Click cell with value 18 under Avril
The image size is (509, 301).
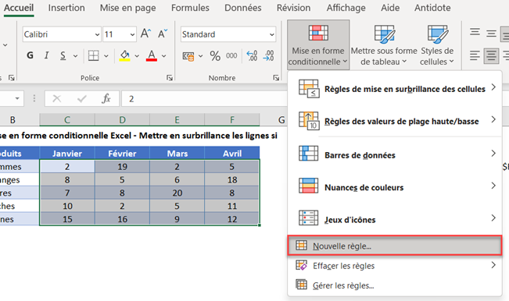(232, 179)
